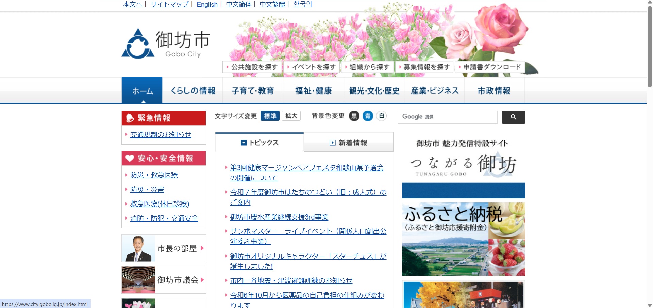653x308 pixels.
Task: Select blue background color circle
Action: click(x=368, y=116)
